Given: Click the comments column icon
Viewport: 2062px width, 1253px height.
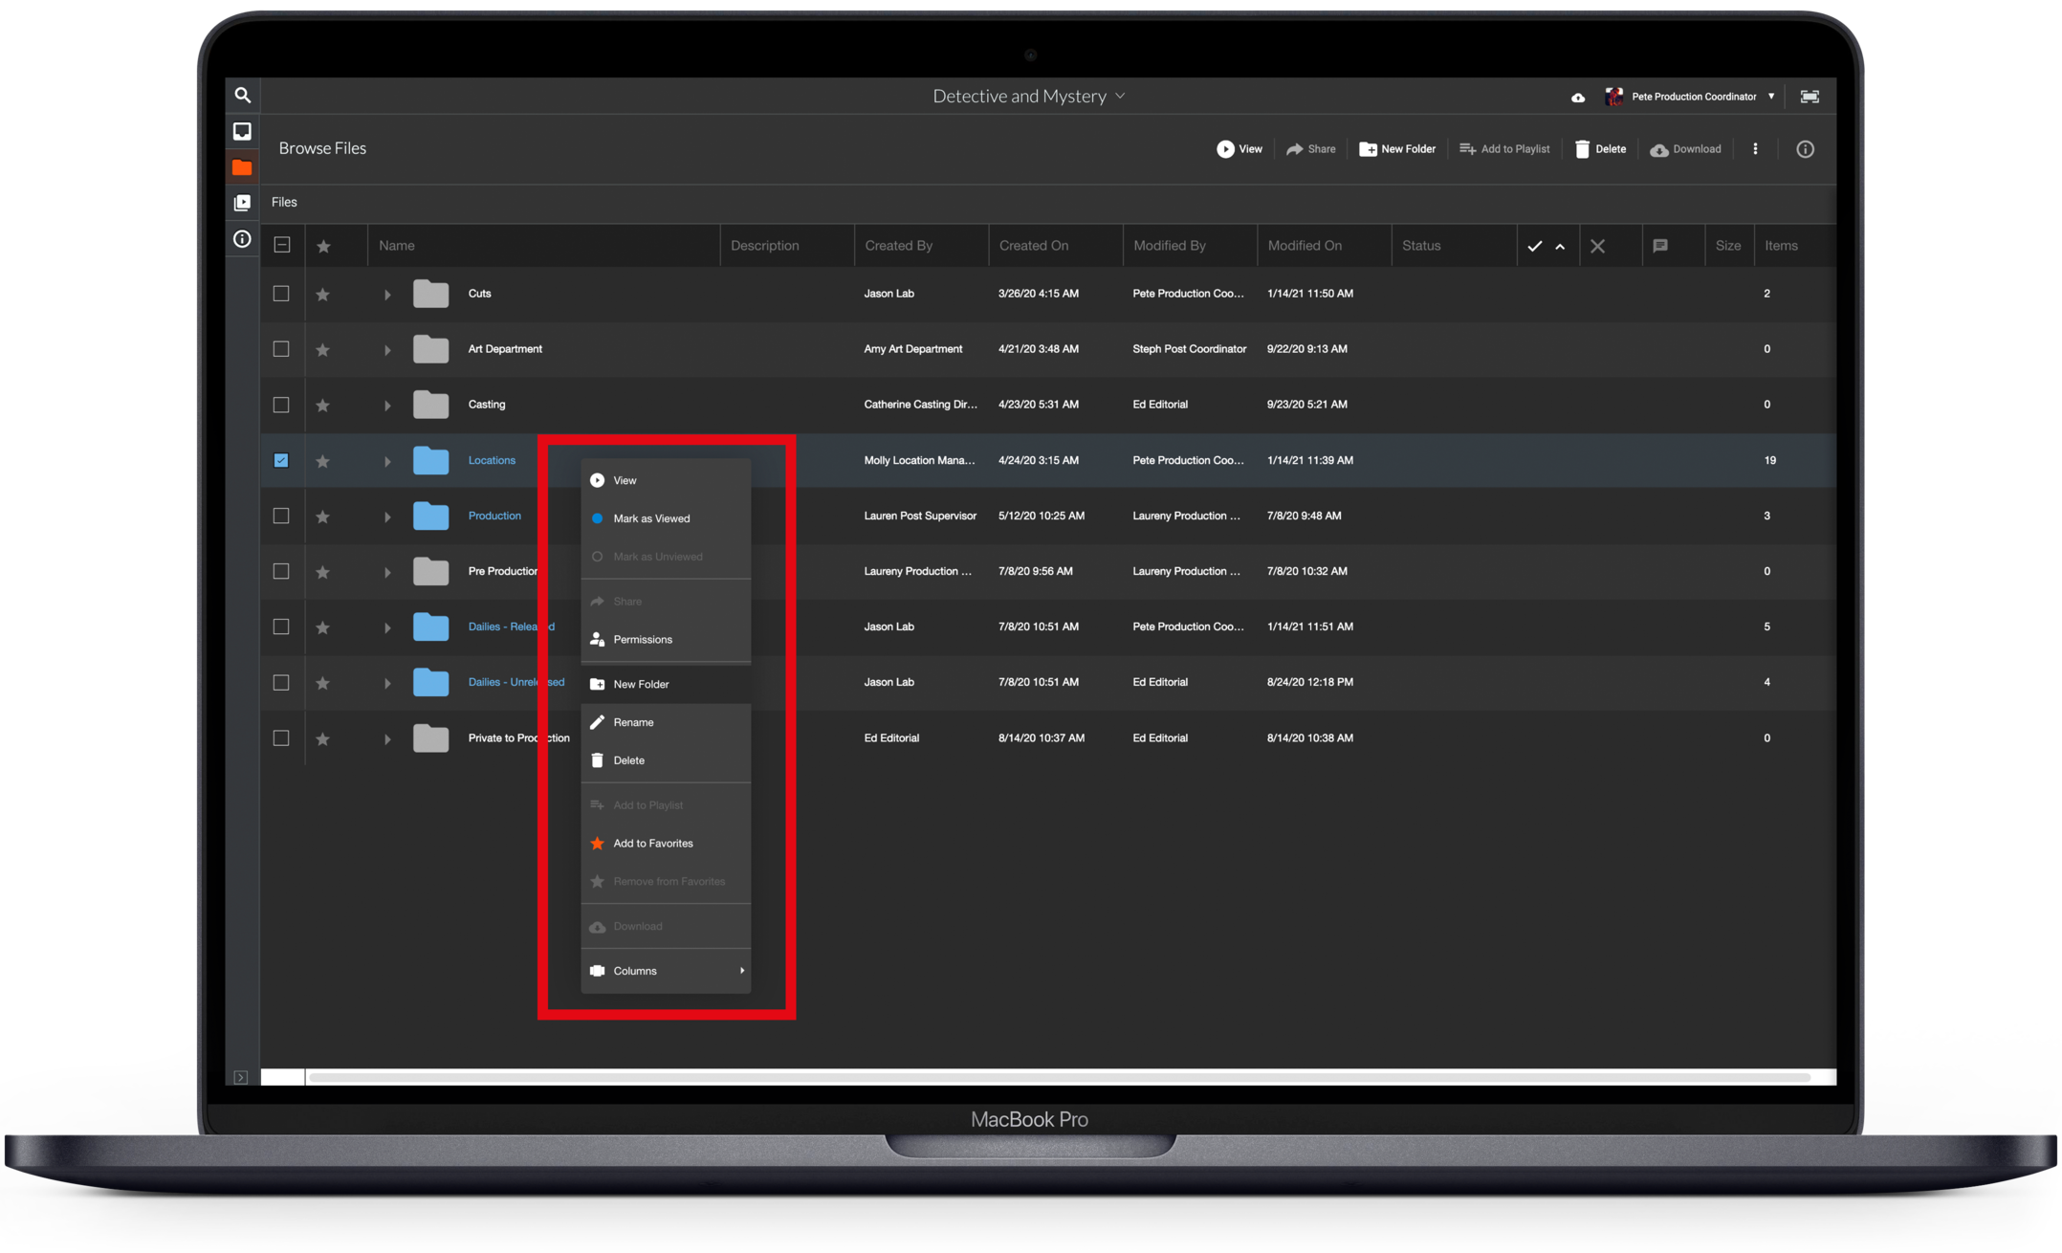Looking at the screenshot, I should coord(1660,246).
